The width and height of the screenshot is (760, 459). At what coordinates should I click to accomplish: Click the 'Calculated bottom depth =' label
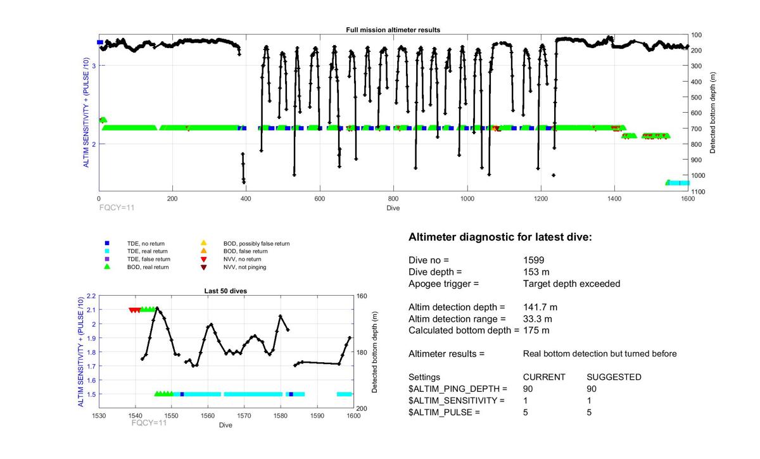point(464,330)
